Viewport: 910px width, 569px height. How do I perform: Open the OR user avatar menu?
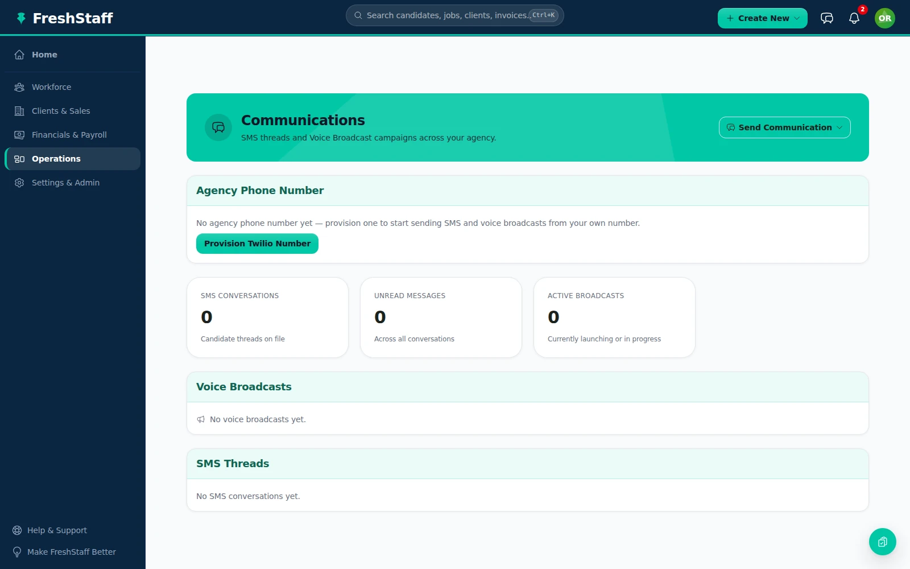(885, 18)
